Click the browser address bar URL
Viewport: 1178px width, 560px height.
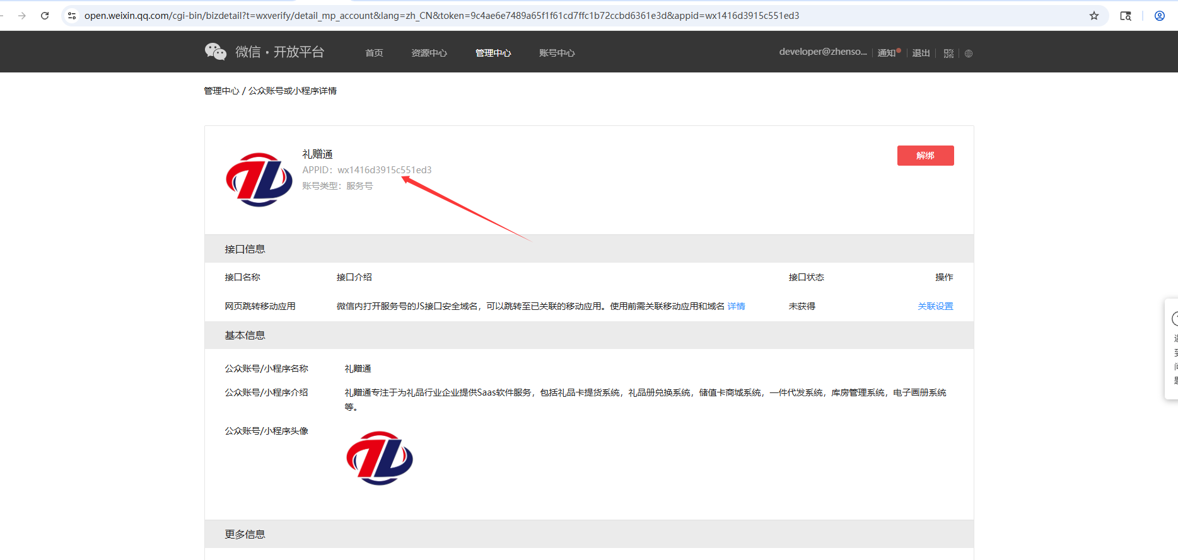click(441, 16)
